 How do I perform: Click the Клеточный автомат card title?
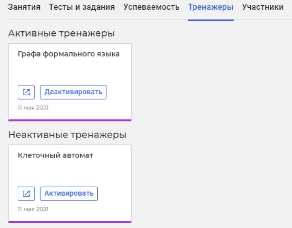pyautogui.click(x=56, y=155)
